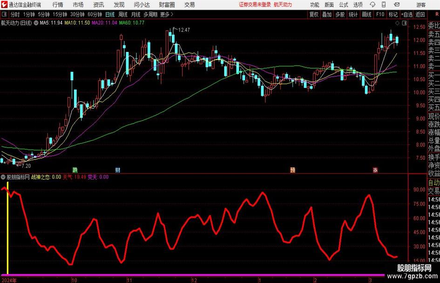Open the 版面 menu
This screenshot has width=440, height=283.
pos(329,5)
